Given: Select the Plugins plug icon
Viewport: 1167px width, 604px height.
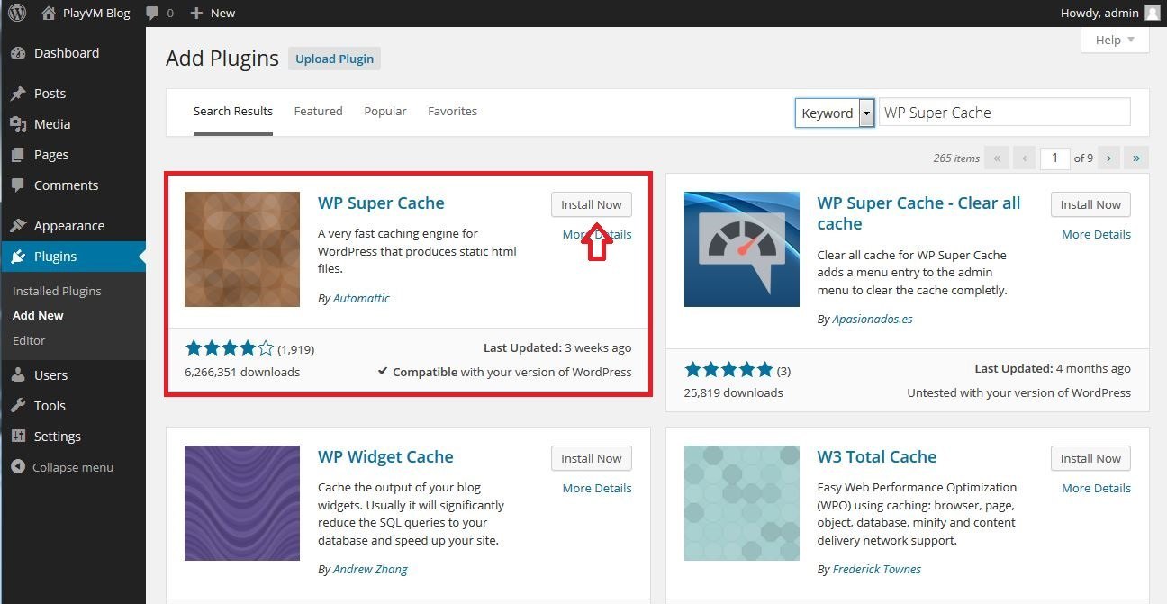Looking at the screenshot, I should point(20,256).
